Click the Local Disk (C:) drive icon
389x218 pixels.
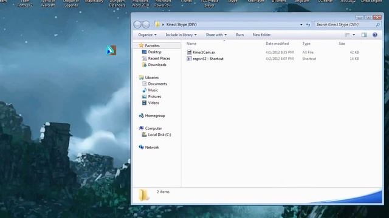(144, 134)
